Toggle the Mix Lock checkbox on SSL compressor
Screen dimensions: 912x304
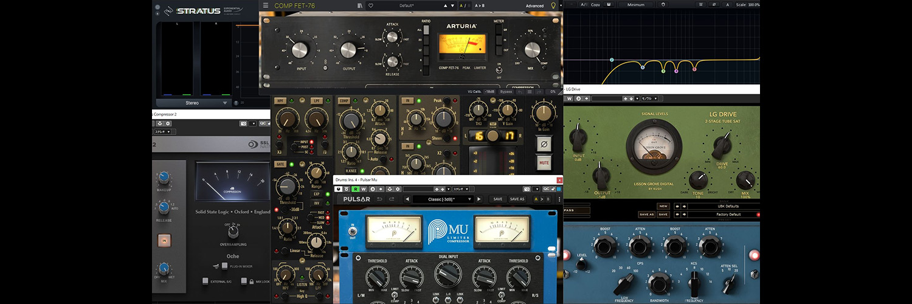tap(244, 281)
